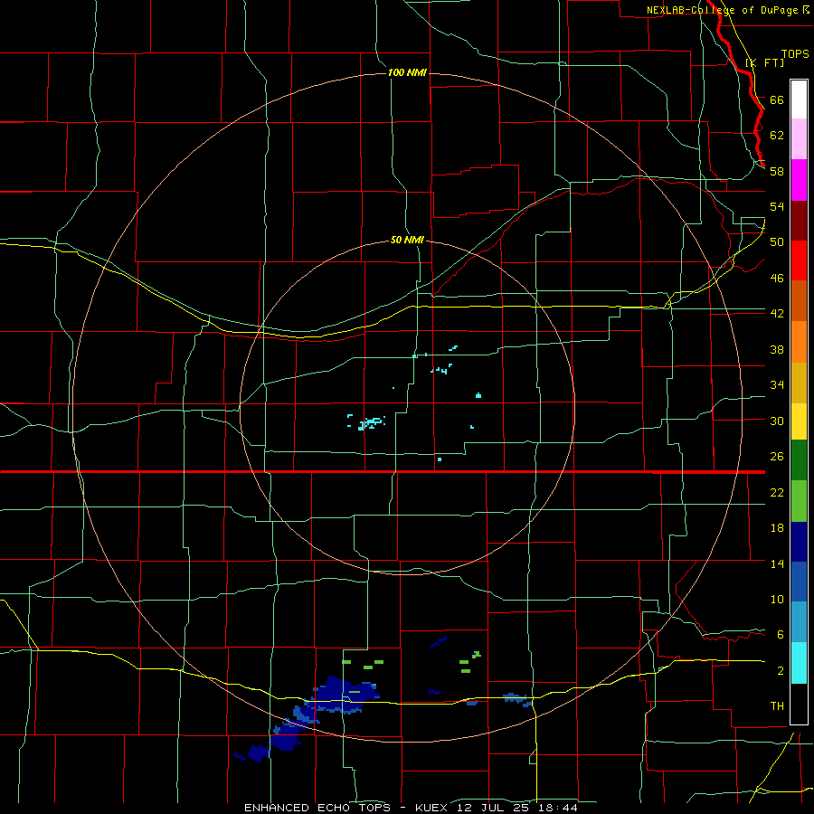Click the 58 value on the scale
814x814 pixels.
777,171
